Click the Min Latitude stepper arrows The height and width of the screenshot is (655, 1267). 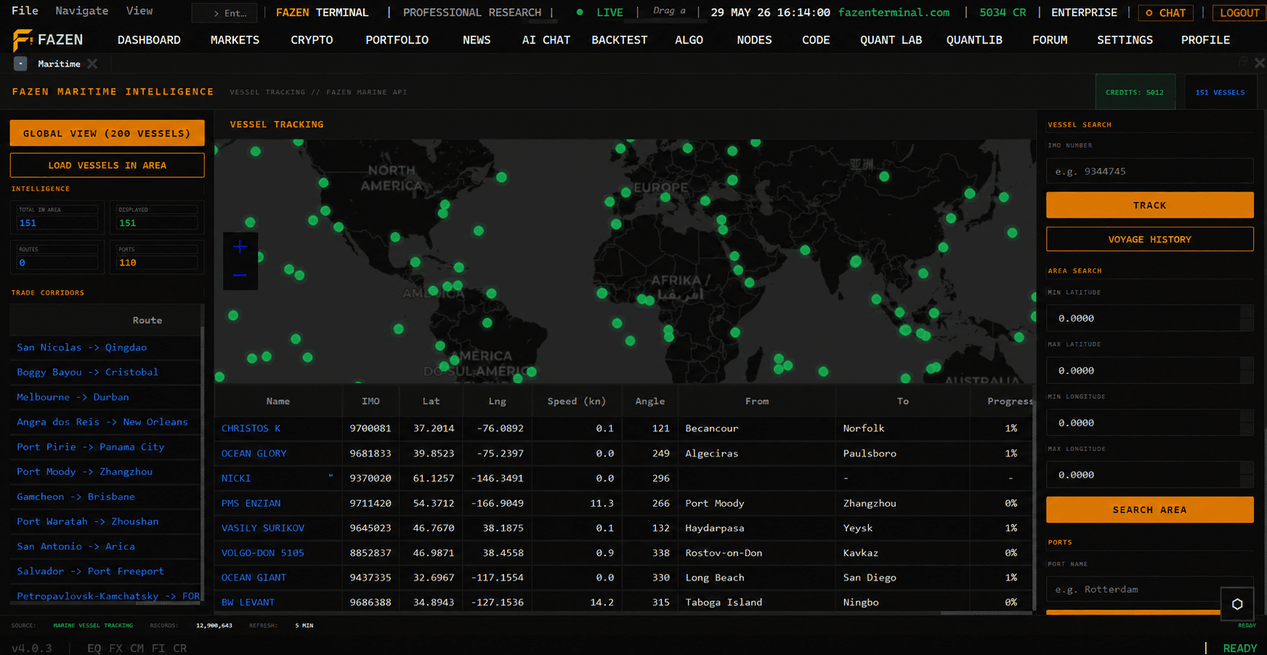(x=1247, y=318)
